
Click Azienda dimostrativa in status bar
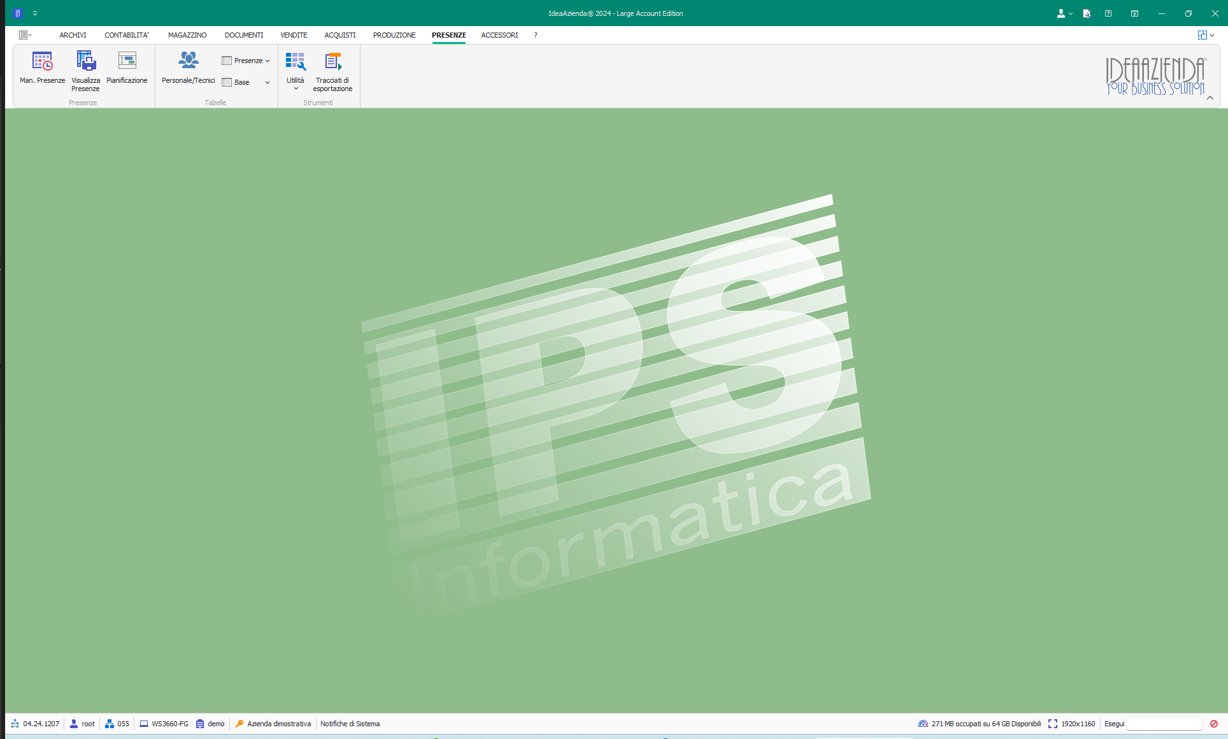(x=279, y=724)
